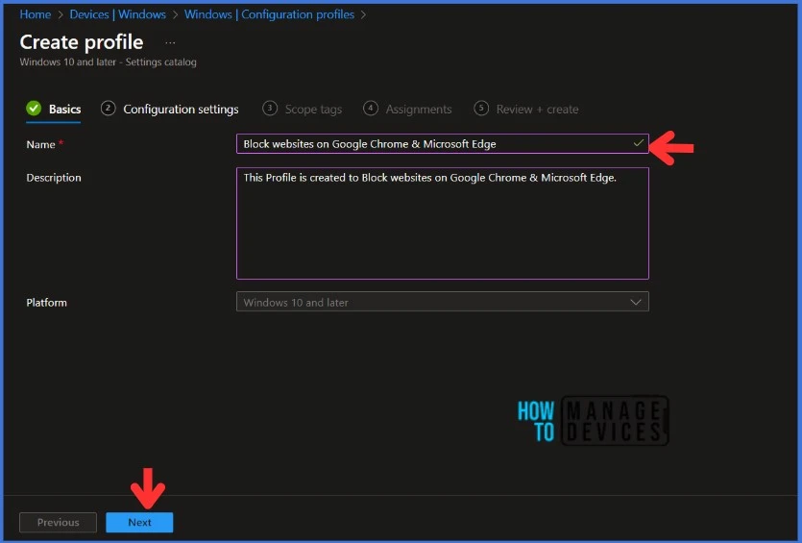Click the step 3 circle icon

pos(270,108)
